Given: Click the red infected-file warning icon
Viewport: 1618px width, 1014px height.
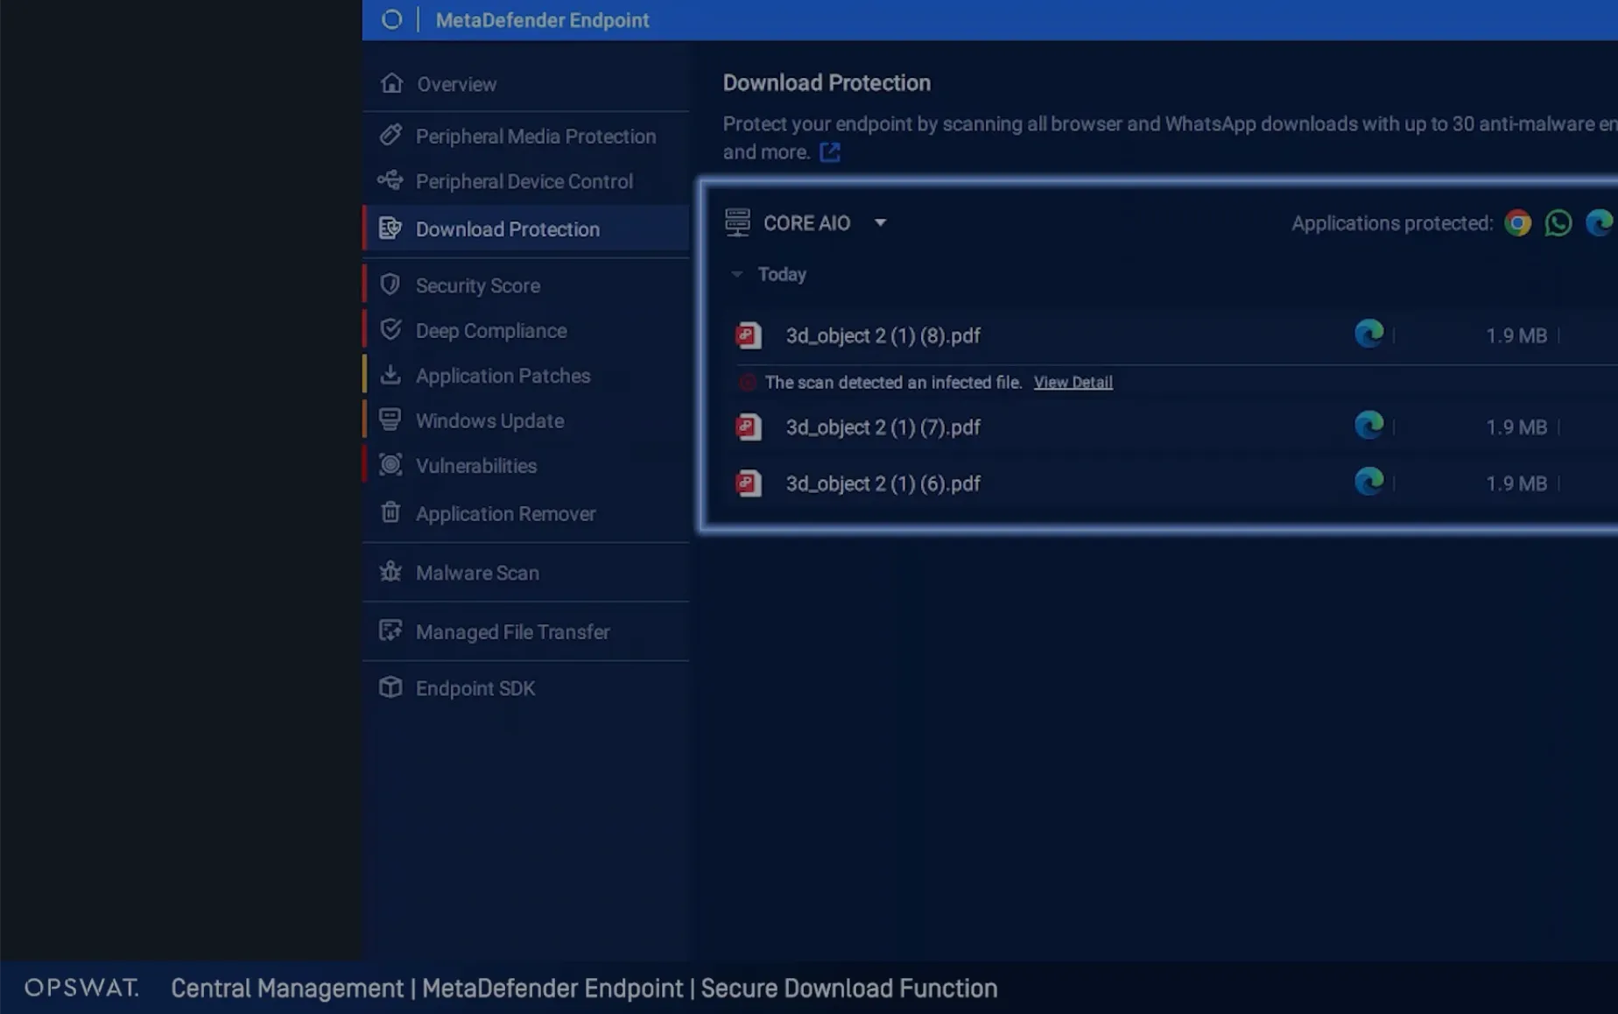Looking at the screenshot, I should click(x=747, y=383).
